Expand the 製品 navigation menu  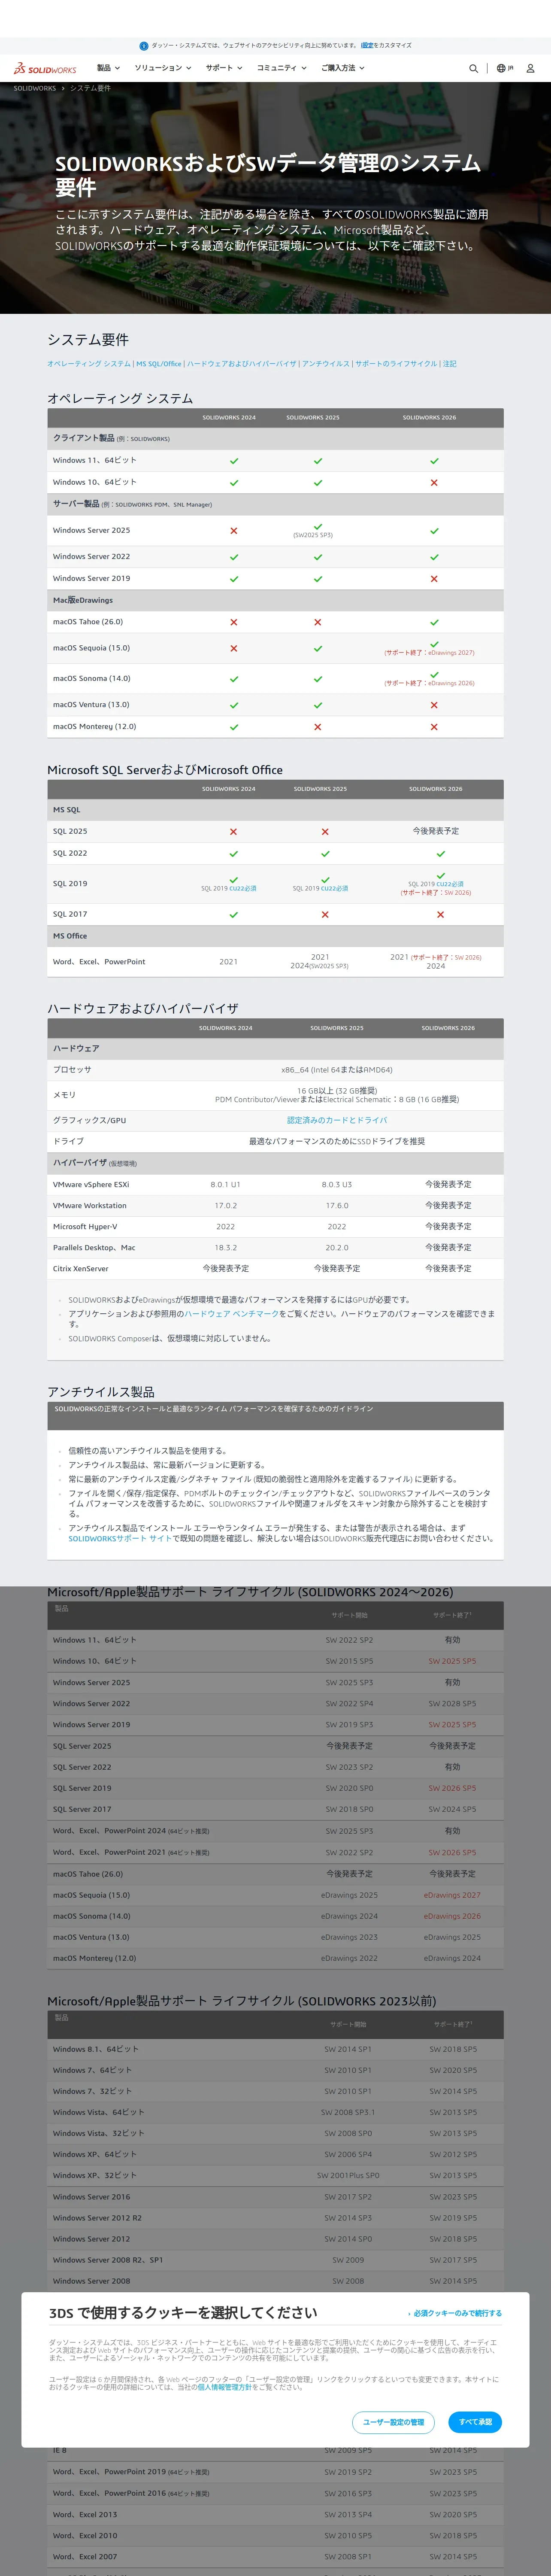point(108,68)
